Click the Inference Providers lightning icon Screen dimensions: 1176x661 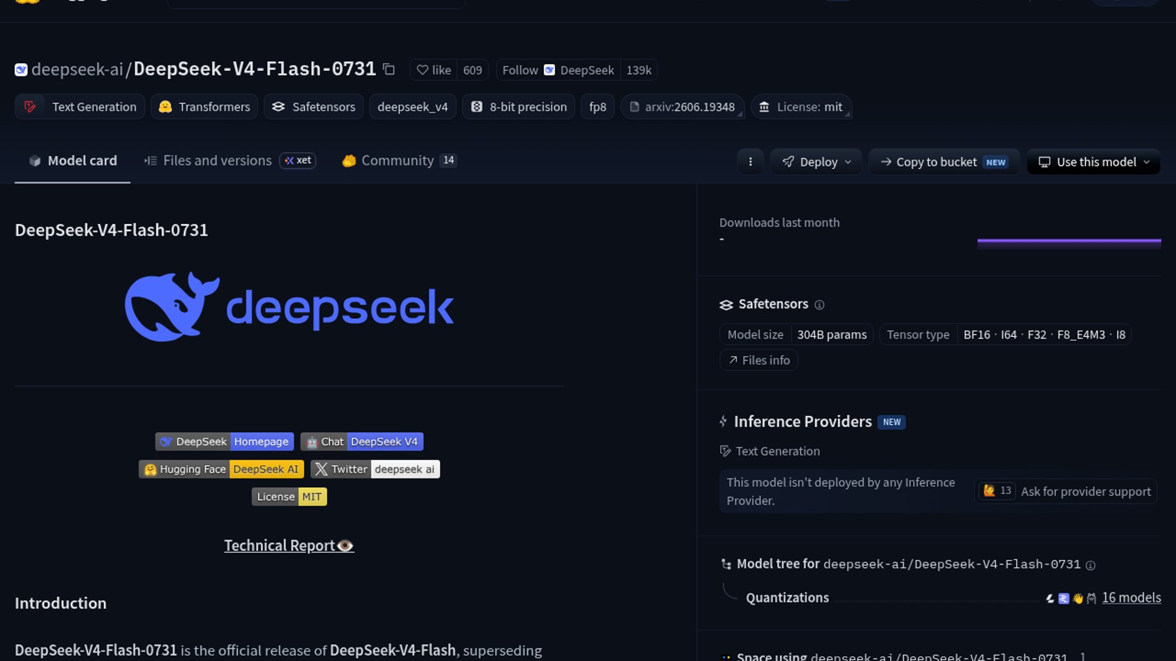(x=723, y=421)
